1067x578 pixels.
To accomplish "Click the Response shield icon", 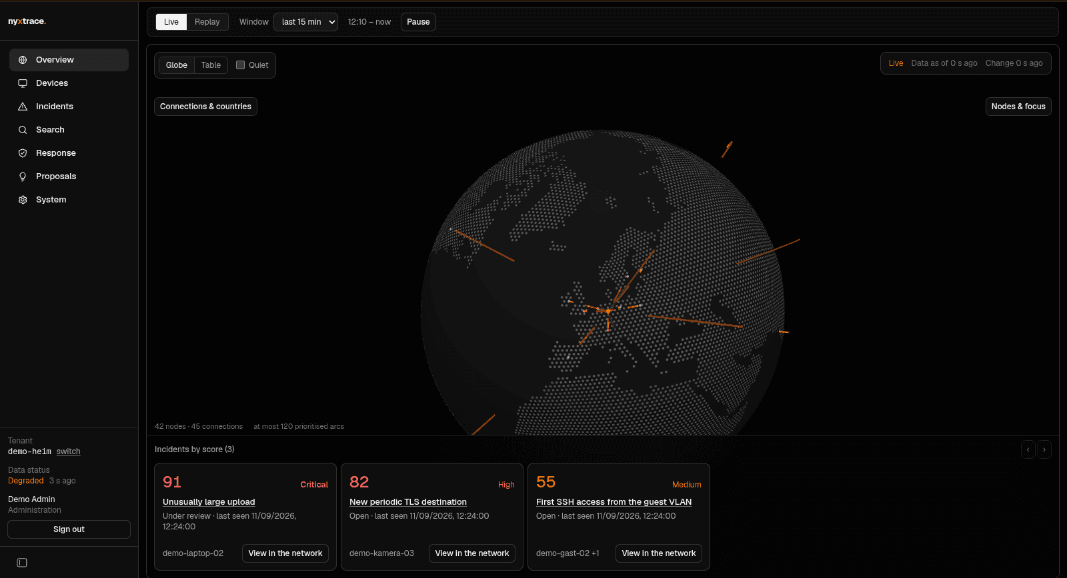I will pos(23,153).
